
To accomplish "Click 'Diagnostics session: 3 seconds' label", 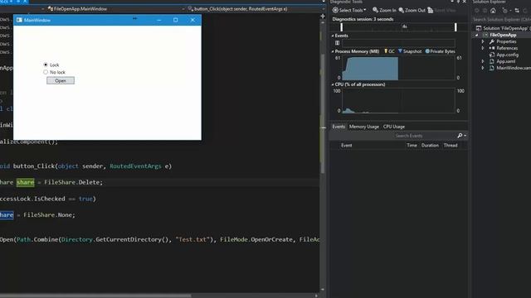I will (x=363, y=19).
